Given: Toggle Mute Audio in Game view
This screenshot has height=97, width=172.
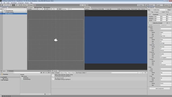Looking at the screenshot, I should [134, 9].
